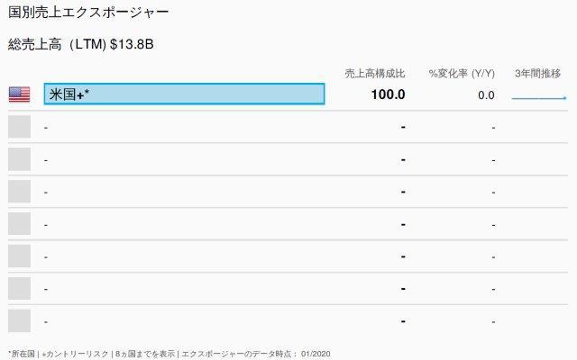Open the 3-year trend sparkline for 米国
The height and width of the screenshot is (360, 577).
(539, 98)
